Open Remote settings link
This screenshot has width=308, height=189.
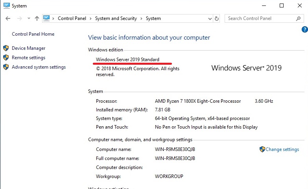click(x=28, y=58)
